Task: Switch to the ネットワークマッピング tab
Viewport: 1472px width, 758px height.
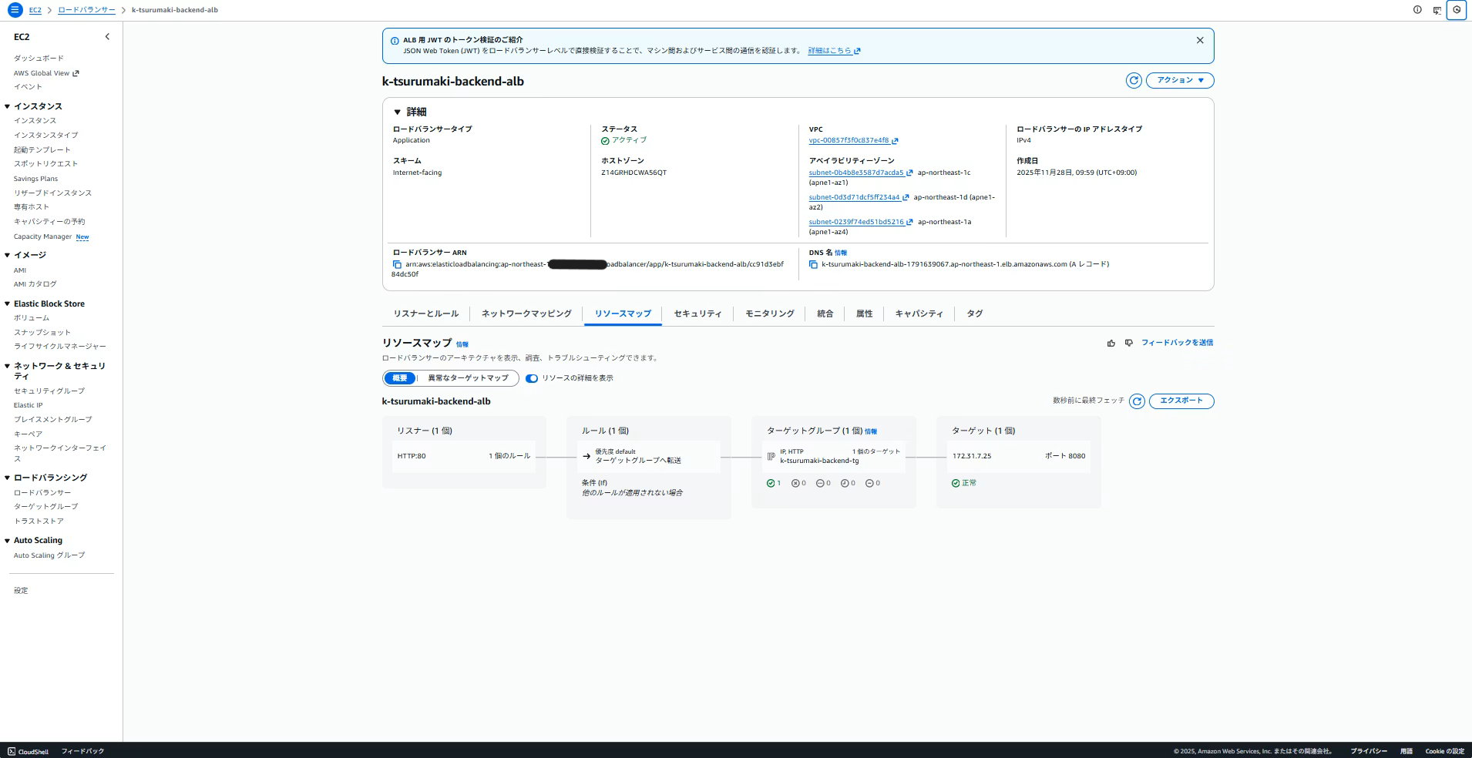Action: click(526, 314)
